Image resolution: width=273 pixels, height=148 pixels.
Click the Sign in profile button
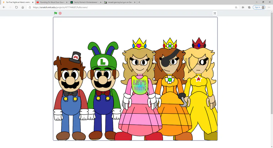click(x=259, y=7)
